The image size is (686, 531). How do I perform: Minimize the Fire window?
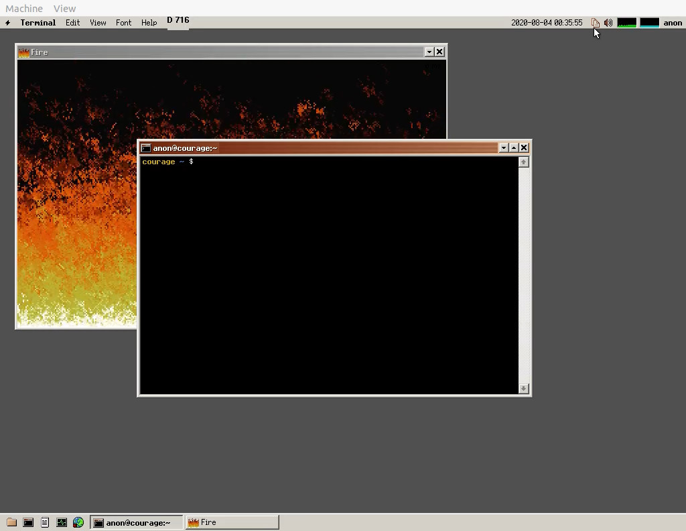[x=429, y=52]
